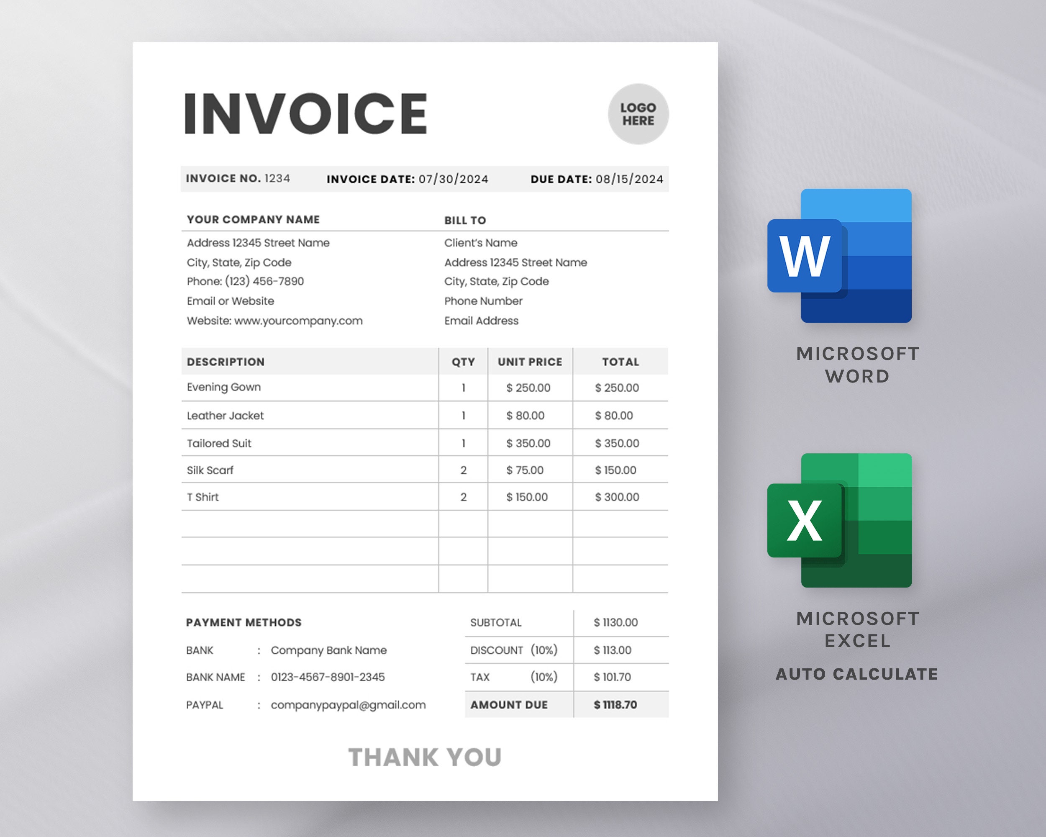
Task: Select the Evening Gown description row
Action: coord(224,387)
